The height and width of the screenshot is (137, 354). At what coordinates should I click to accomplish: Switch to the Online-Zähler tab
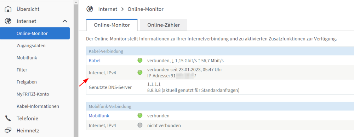tap(164, 25)
